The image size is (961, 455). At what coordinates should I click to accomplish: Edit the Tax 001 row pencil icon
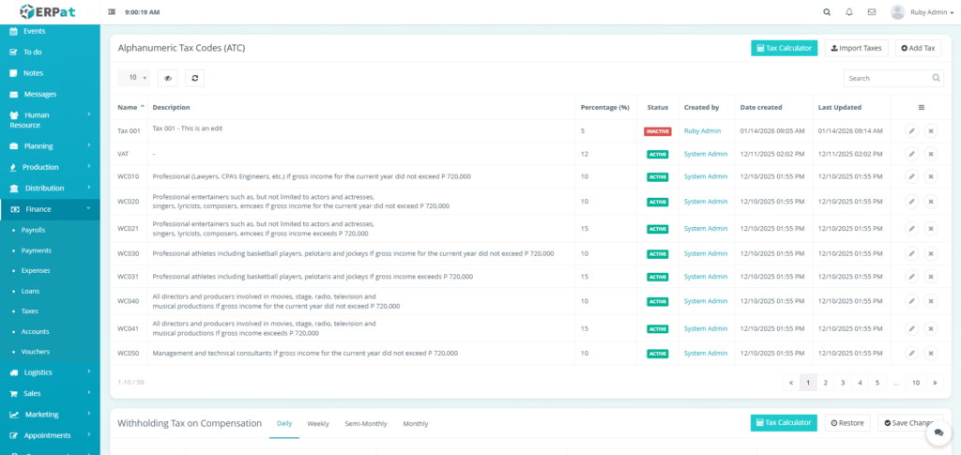tap(911, 131)
